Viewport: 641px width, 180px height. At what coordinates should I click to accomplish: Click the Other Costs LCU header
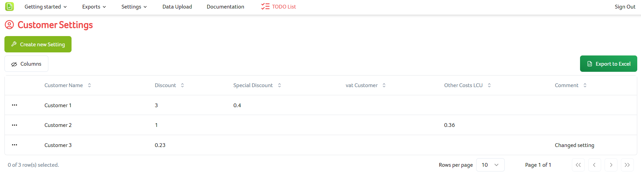pyautogui.click(x=464, y=85)
